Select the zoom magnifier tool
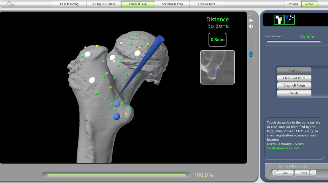This screenshot has width=328, height=183. tap(251, 14)
